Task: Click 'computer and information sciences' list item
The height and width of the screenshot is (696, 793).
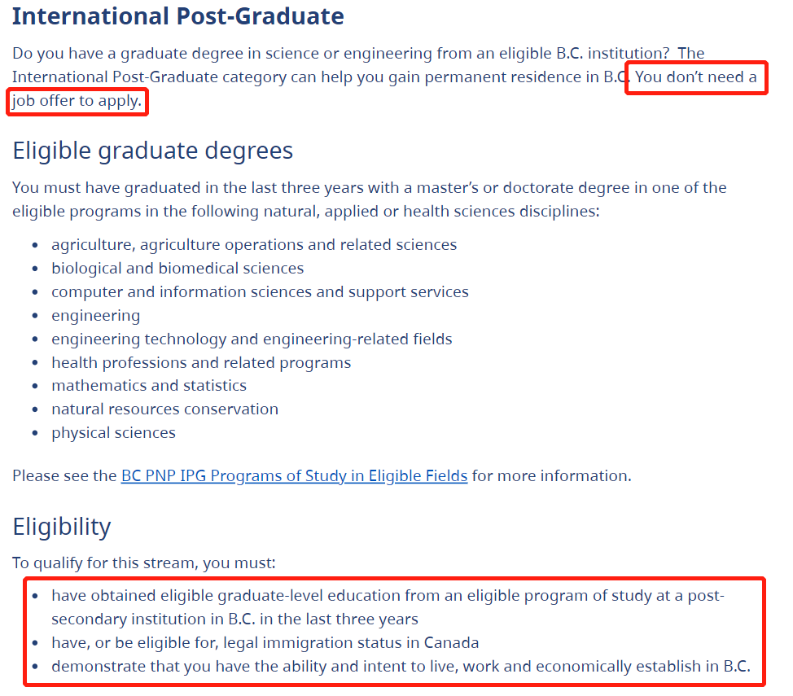Action: 260,292
